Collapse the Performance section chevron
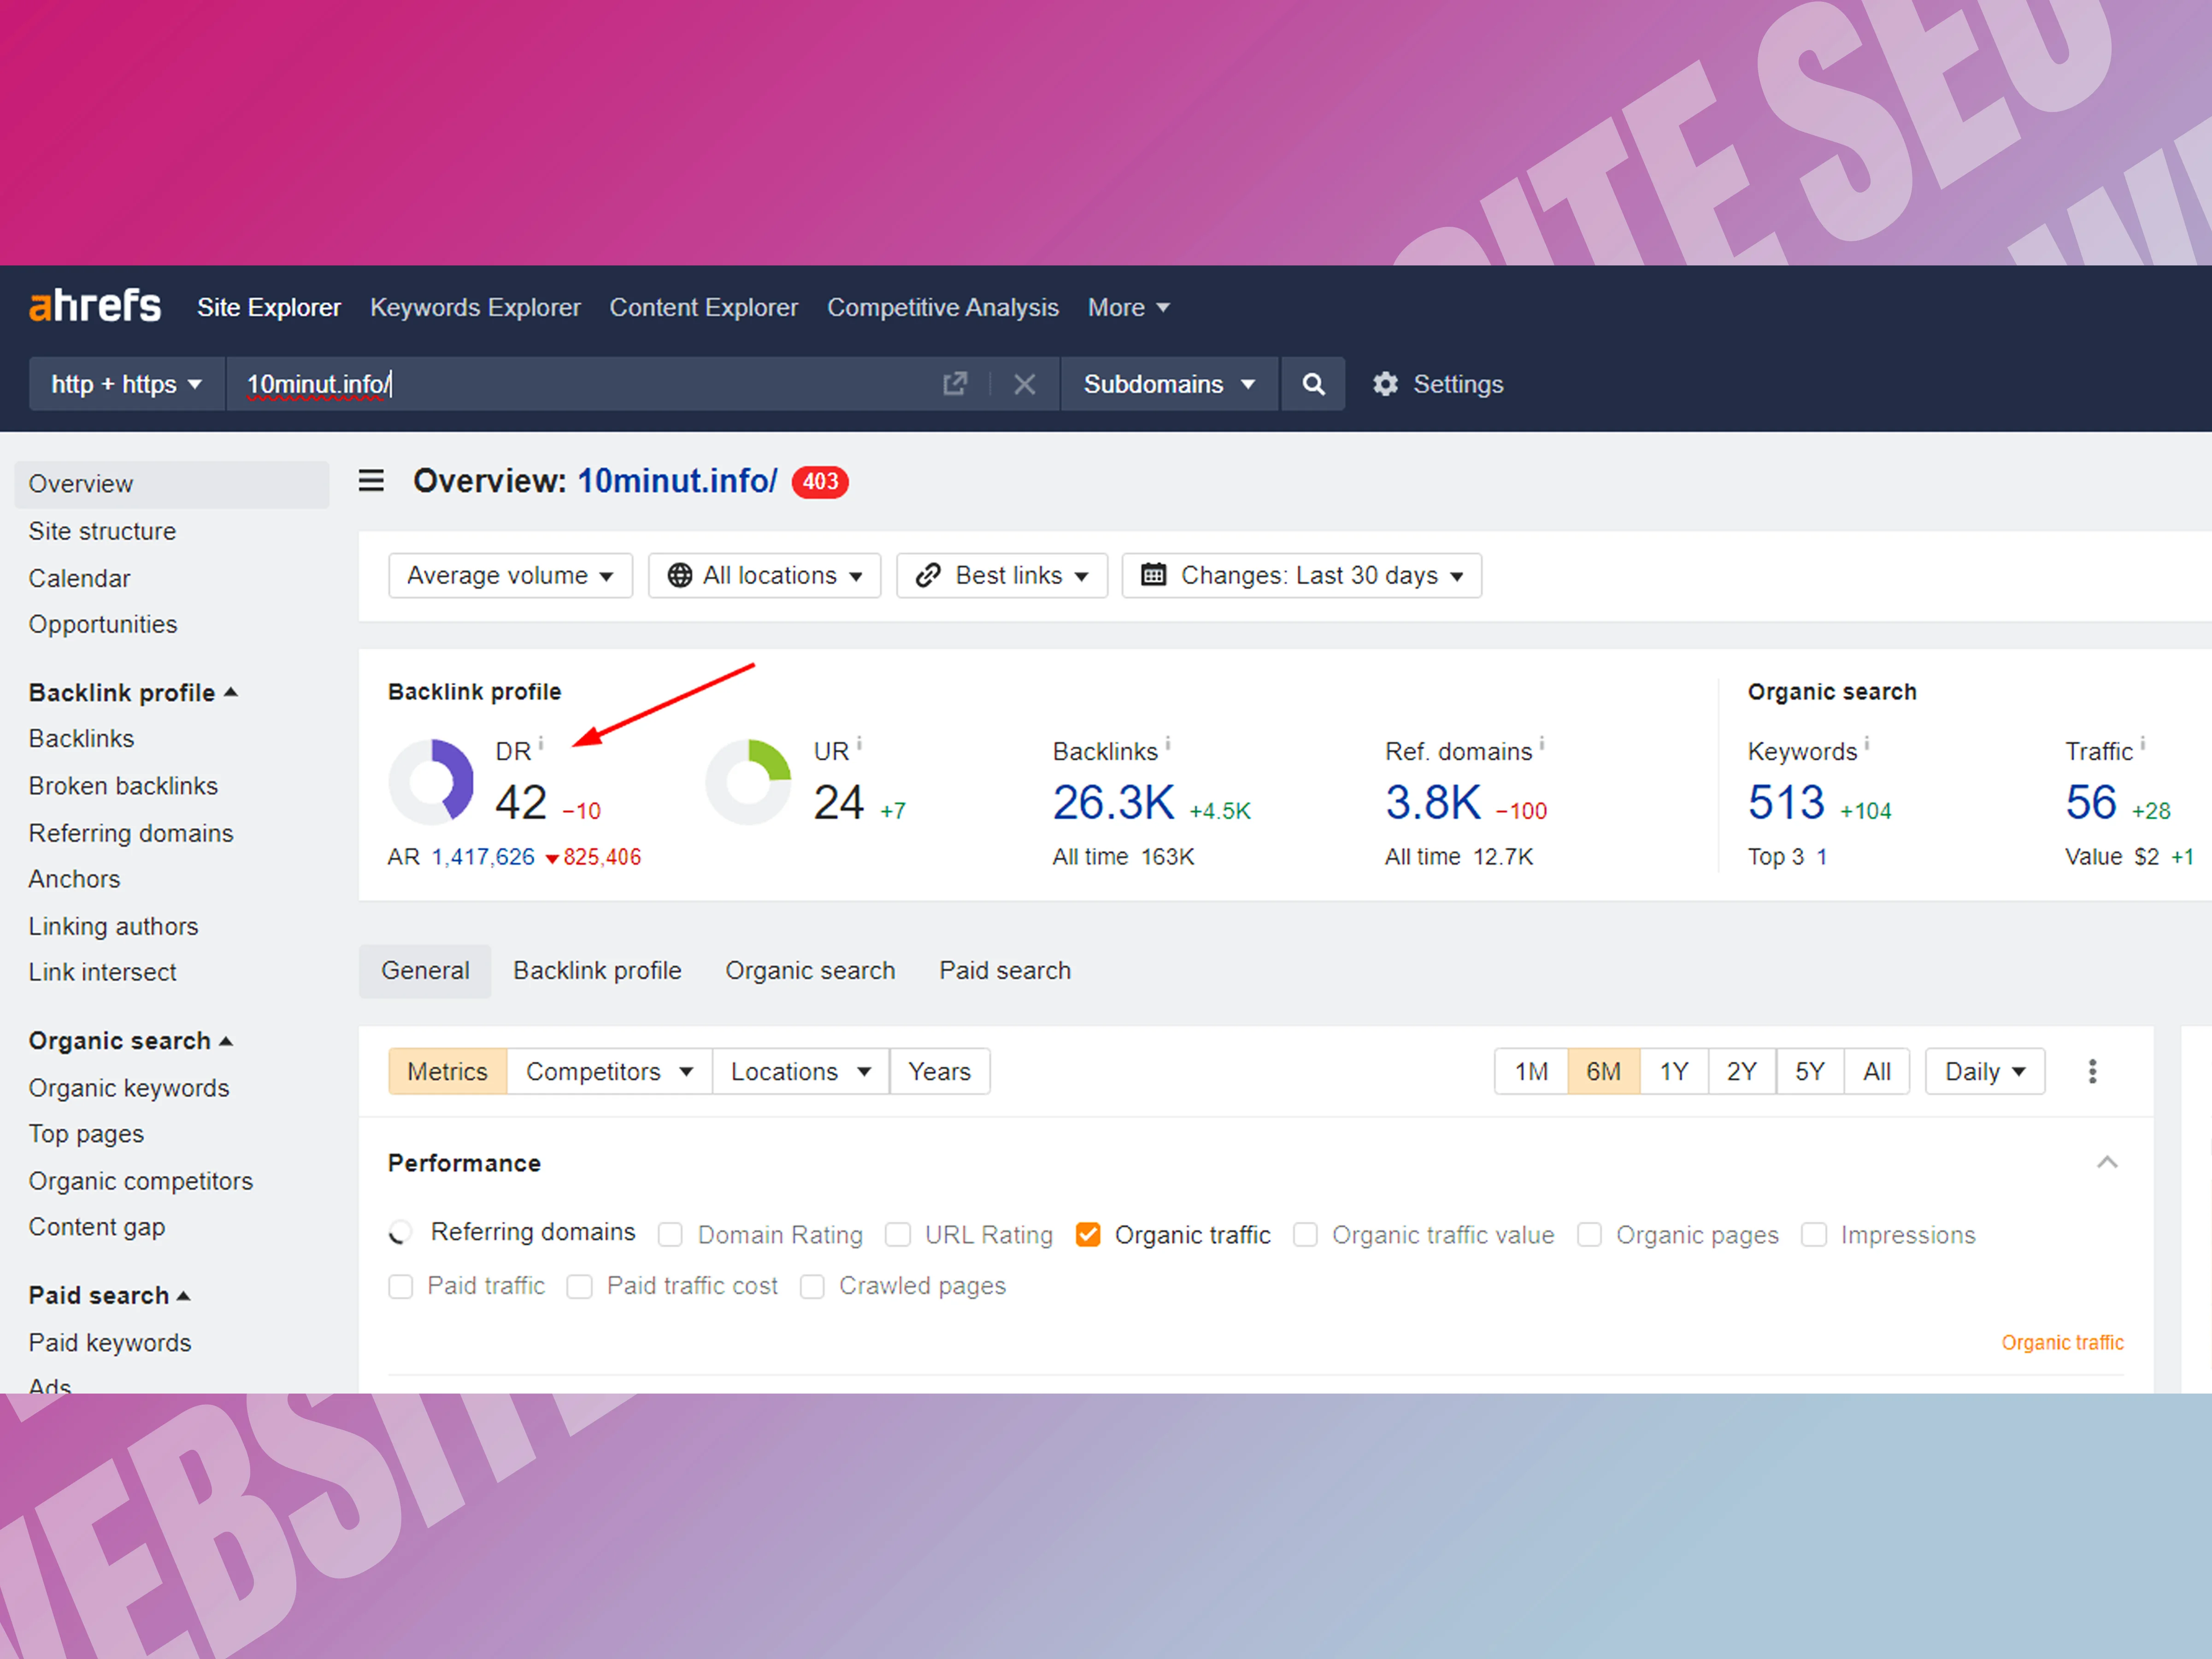The width and height of the screenshot is (2212, 1659). pyautogui.click(x=2106, y=1162)
